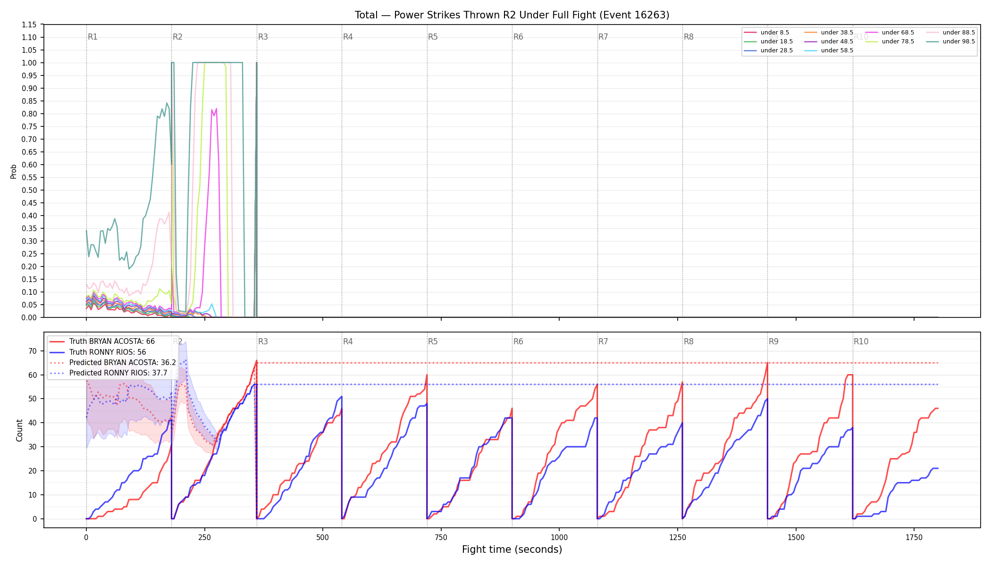Click the 'under 98.5' legend label
Viewport: 991px width, 566px height.
959,42
